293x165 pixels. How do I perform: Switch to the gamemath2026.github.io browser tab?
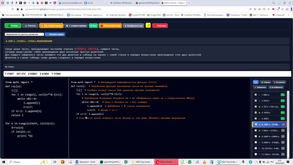click(147, 3)
